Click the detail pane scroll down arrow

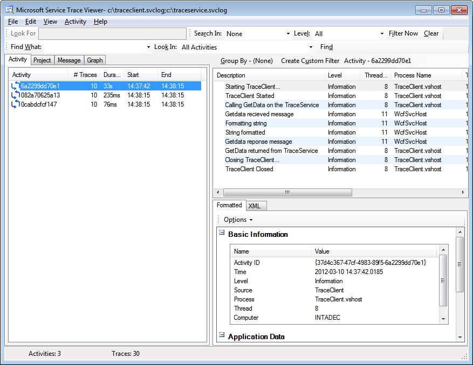tap(460, 338)
